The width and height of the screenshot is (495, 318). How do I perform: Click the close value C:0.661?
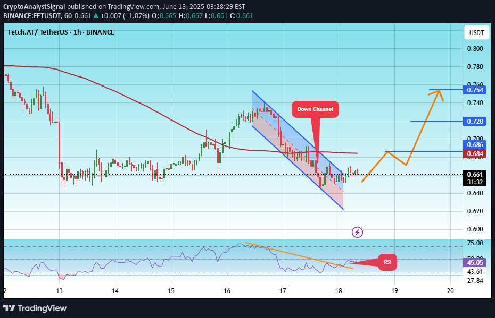[x=242, y=16]
